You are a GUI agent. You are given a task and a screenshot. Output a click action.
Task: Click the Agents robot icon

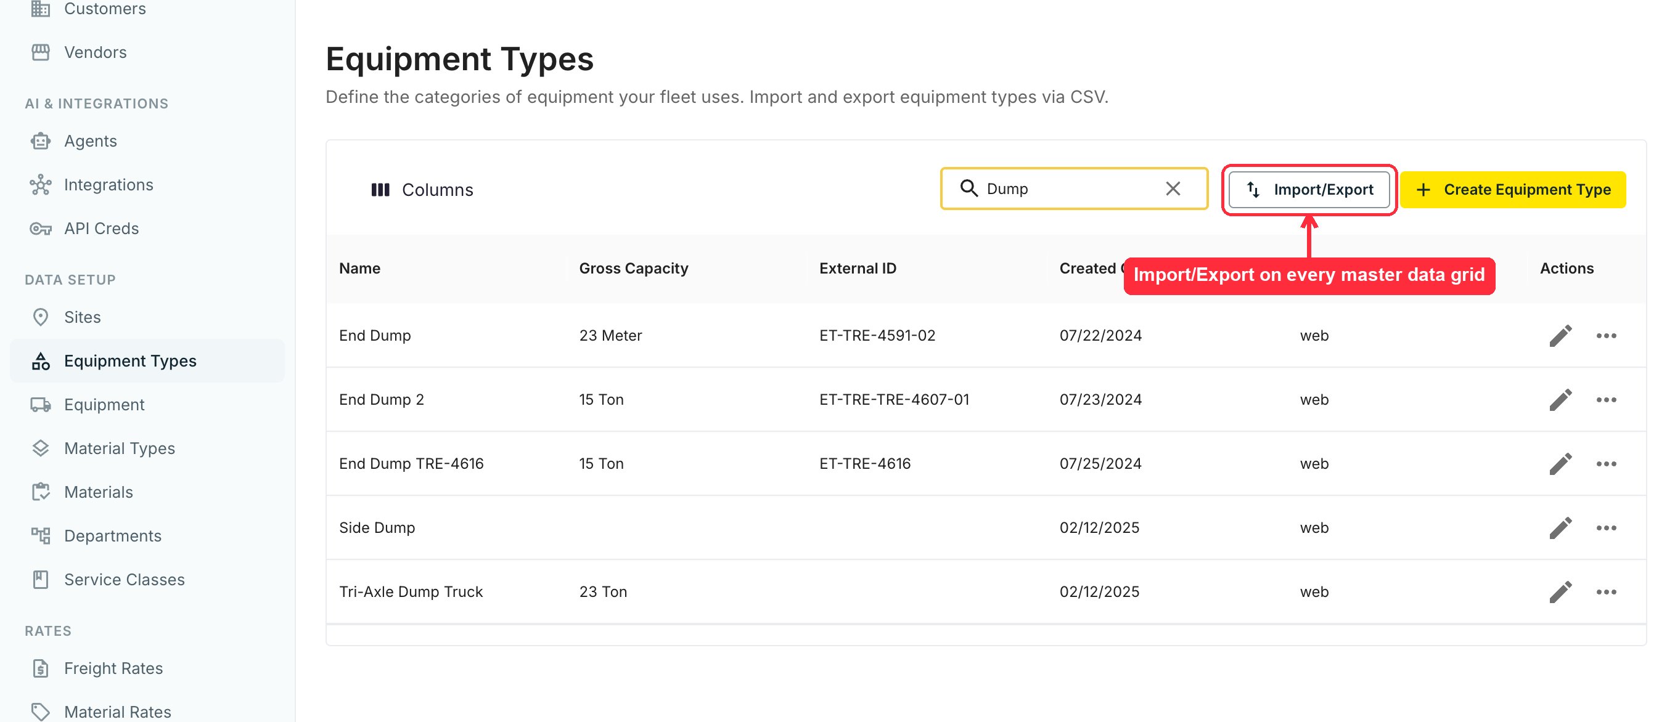[x=41, y=141]
